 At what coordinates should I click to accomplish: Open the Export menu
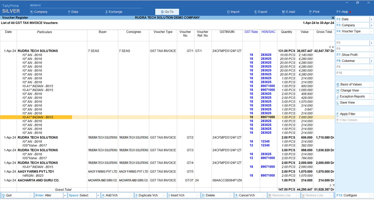261,12
